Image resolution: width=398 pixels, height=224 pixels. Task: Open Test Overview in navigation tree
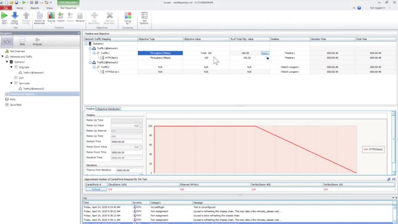[x=17, y=51]
